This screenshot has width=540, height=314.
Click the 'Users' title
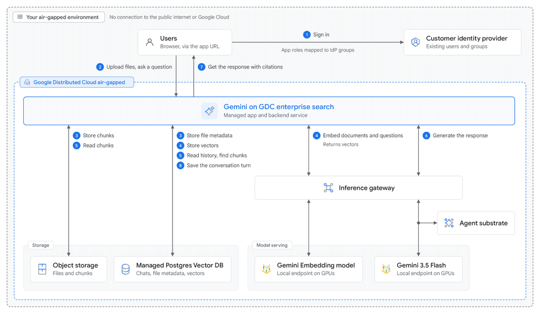point(168,38)
